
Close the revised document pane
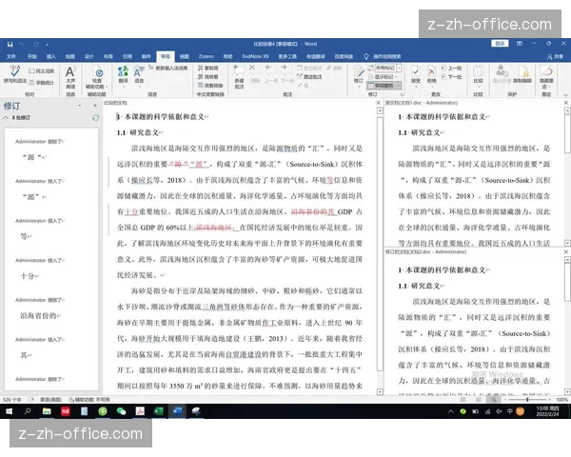(566, 251)
